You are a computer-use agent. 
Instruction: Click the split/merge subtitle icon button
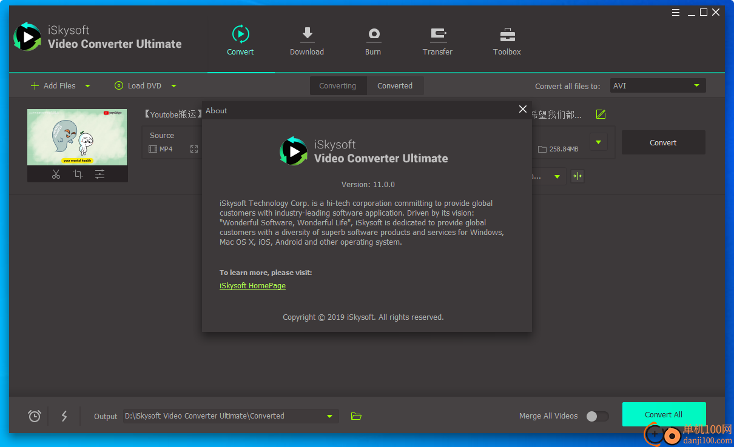577,176
